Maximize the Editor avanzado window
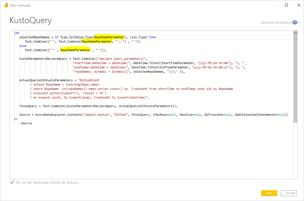 [x=286, y=5]
